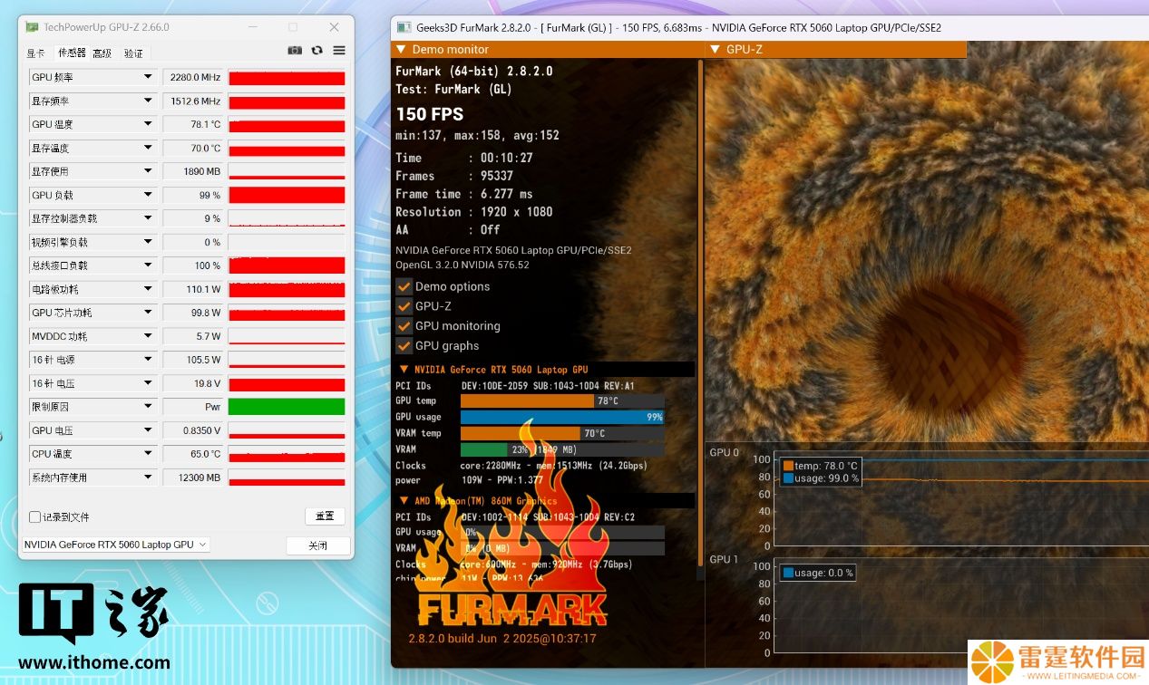Switch to the 传感器 tab
The width and height of the screenshot is (1149, 685).
[71, 53]
